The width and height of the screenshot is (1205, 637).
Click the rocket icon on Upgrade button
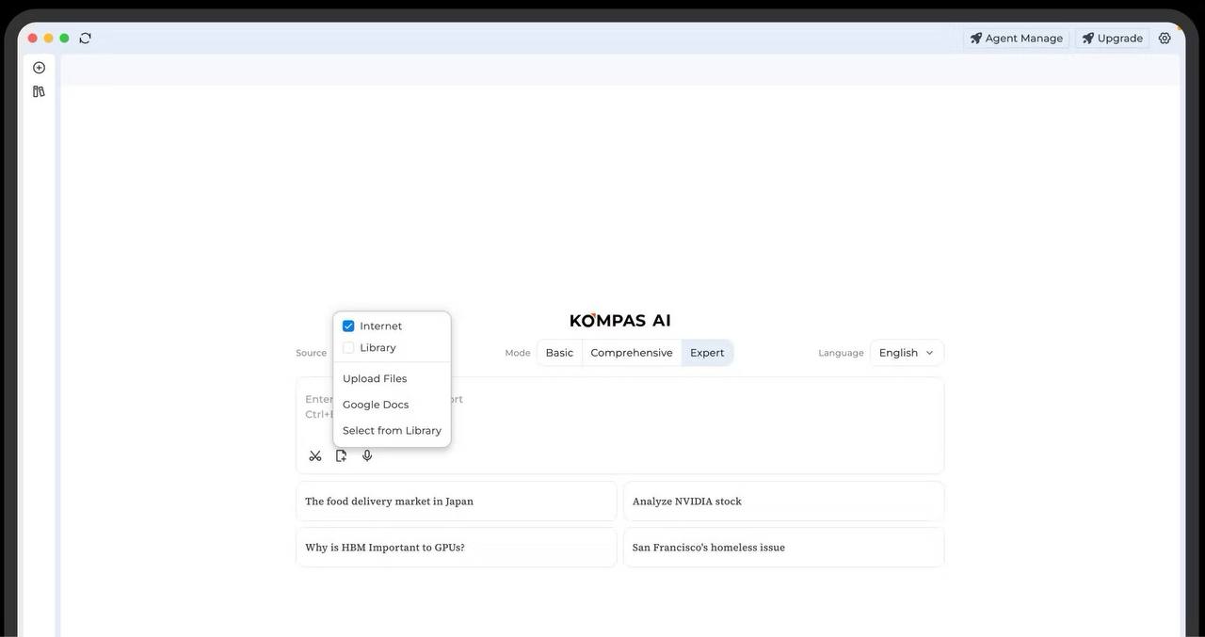(x=1088, y=39)
